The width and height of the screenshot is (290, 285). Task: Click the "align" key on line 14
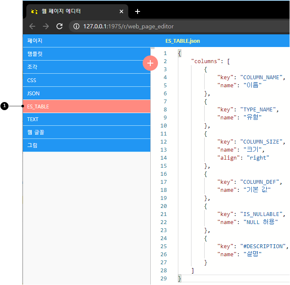tap(228, 158)
